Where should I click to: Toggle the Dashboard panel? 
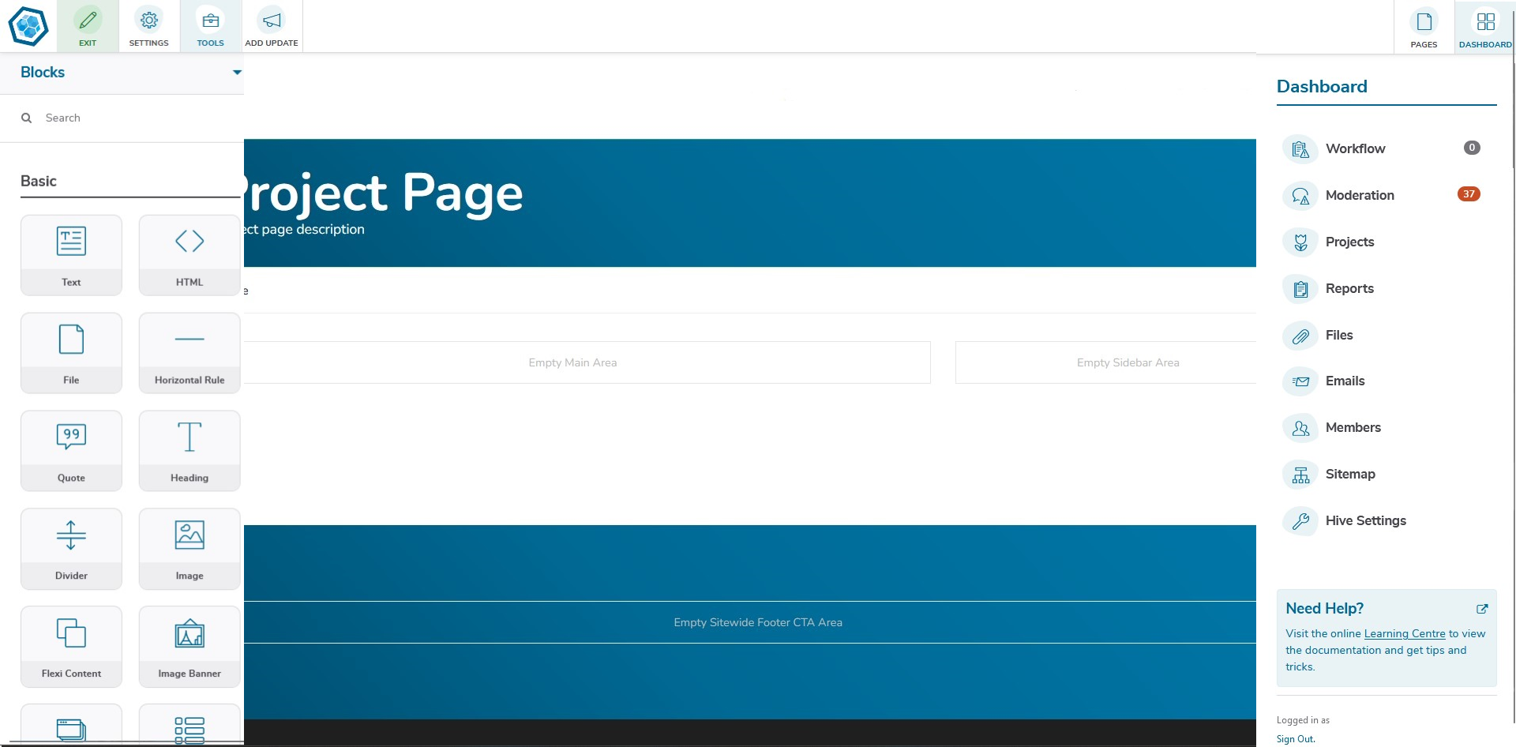(x=1484, y=28)
